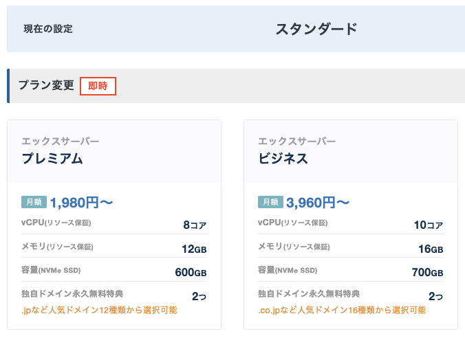
Task: Click the 1,980円〜 monthly price
Action: pos(81,202)
